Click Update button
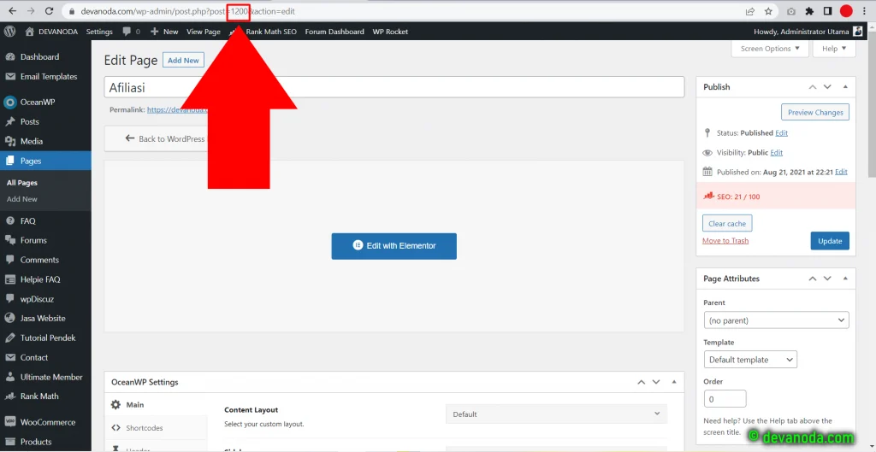This screenshot has width=876, height=452. 830,241
